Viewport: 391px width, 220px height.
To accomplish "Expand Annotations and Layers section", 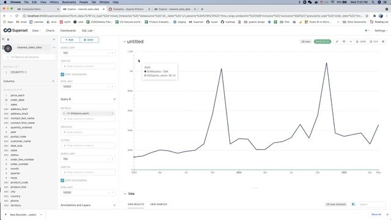I will [x=114, y=205].
